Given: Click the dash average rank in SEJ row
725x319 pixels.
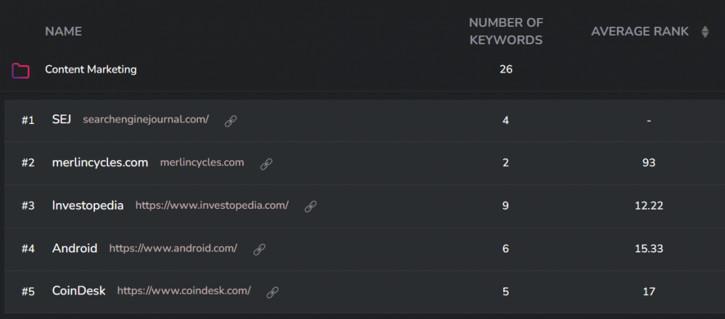Looking at the screenshot, I should 649,120.
